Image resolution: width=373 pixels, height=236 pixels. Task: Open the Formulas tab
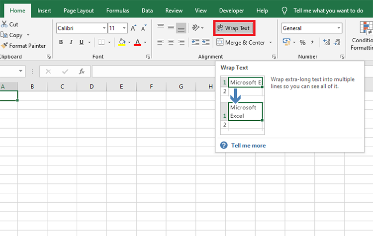click(x=117, y=11)
